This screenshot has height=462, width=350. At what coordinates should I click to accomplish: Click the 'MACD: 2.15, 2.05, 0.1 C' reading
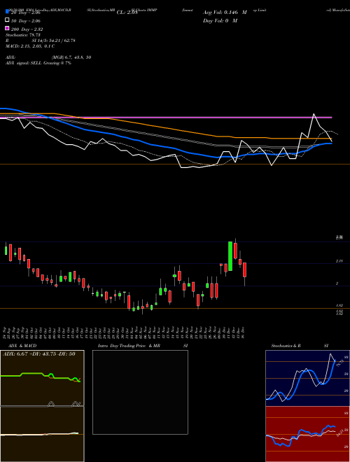(30, 46)
